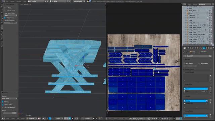The image size is (215, 121).
Task: Open the Render properties tab icon
Action: (x=188, y=48)
